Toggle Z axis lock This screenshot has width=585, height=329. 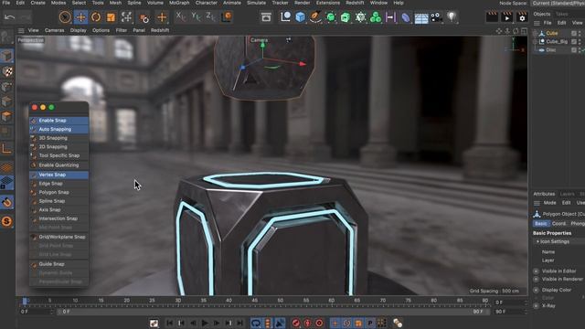click(211, 16)
